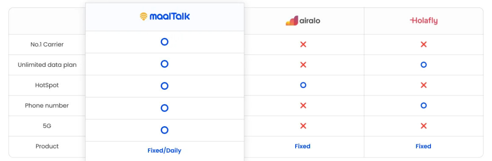Click airalo's red cross for Unlimited data plan
492x161 pixels.
(303, 65)
